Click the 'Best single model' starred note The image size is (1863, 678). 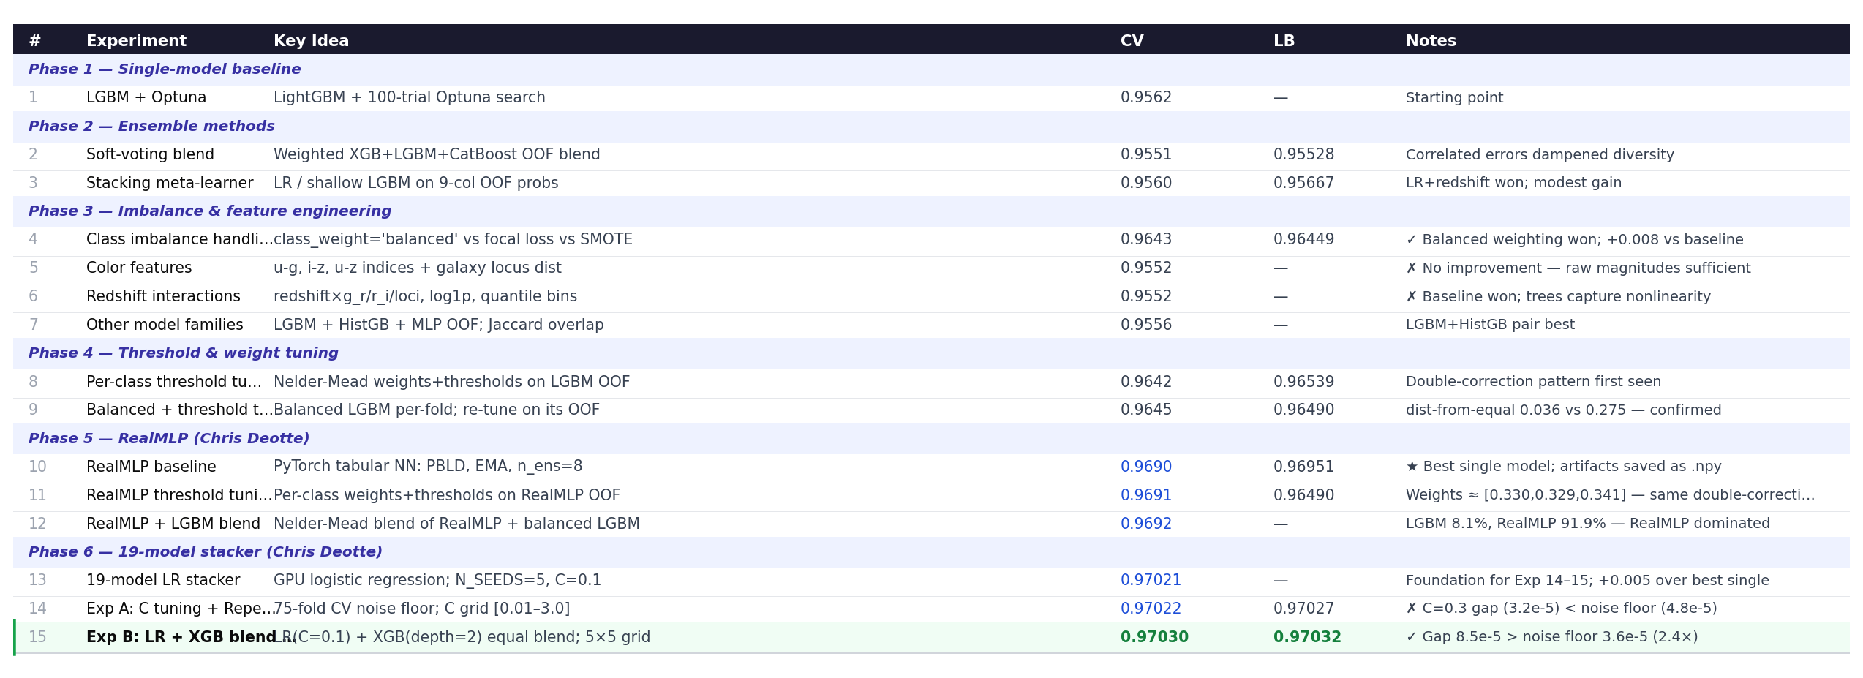tap(1563, 467)
